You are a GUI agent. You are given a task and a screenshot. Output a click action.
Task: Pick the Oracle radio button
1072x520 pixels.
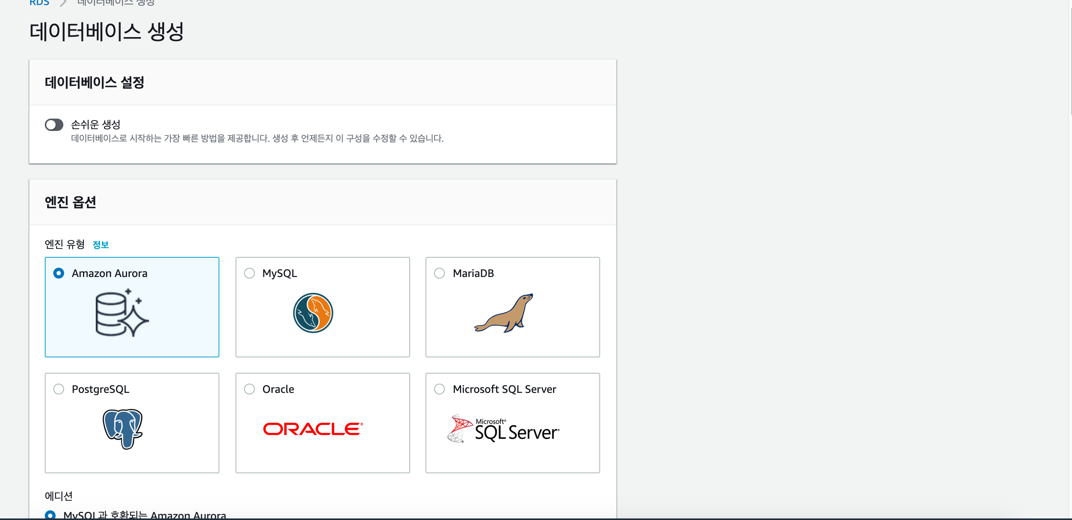(249, 389)
